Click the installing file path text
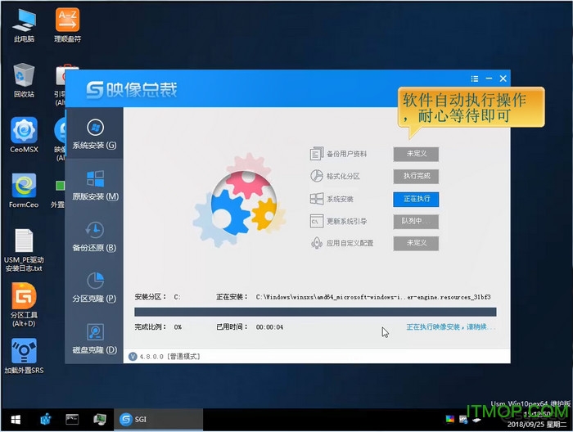573x432 pixels. click(x=373, y=297)
